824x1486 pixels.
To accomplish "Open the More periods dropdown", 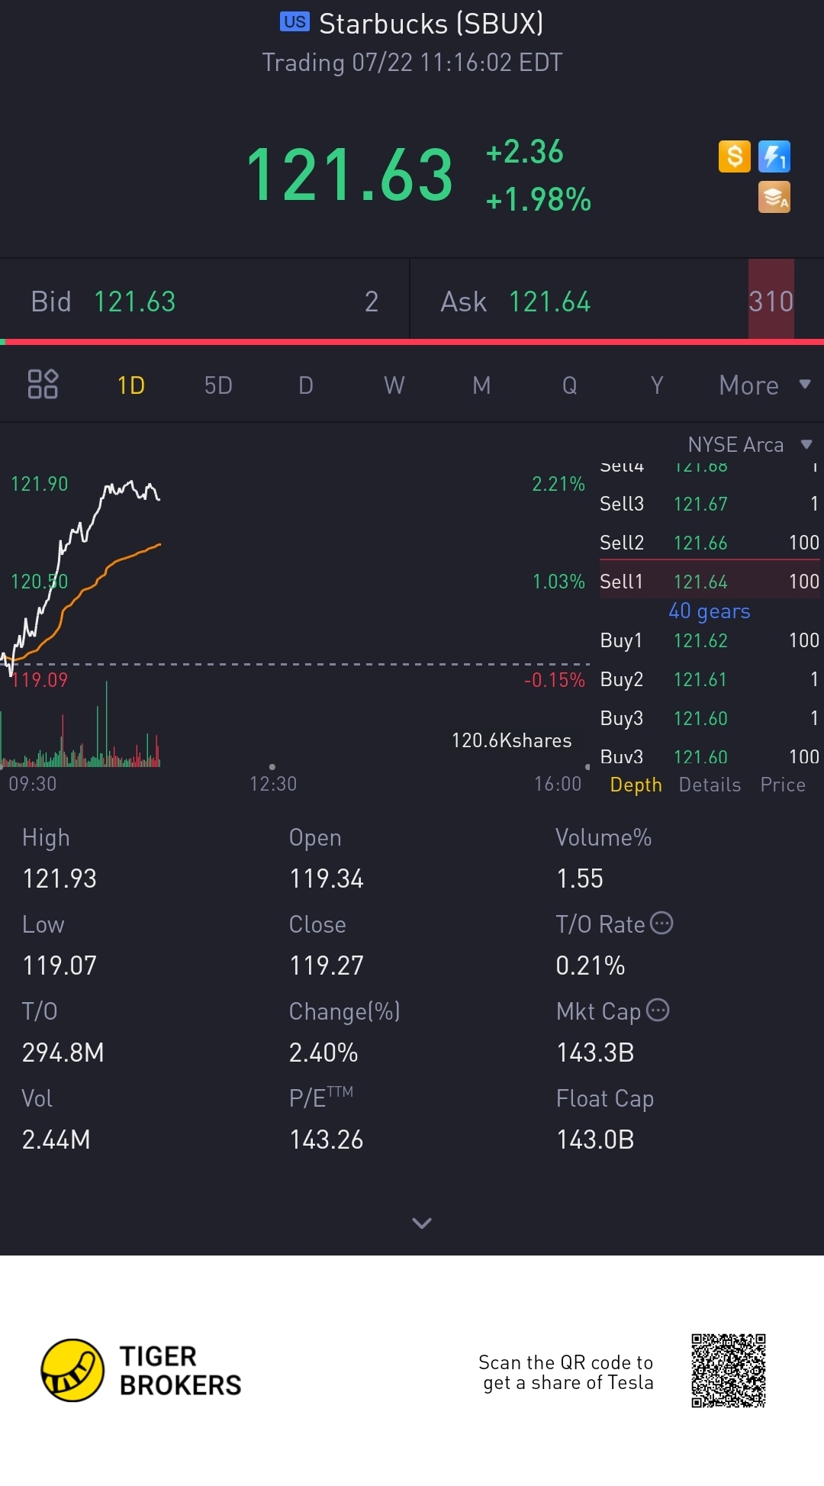I will (x=764, y=385).
